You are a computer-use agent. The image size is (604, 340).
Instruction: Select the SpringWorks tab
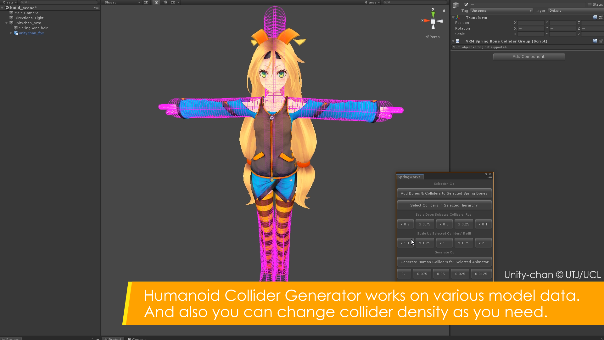(409, 177)
